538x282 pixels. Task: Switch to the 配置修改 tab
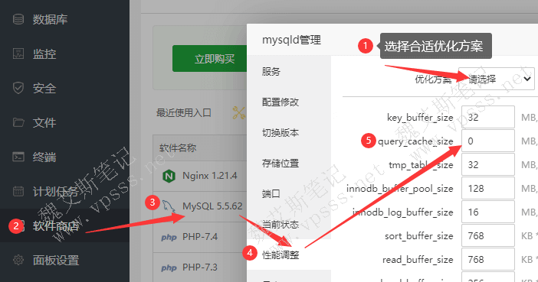click(280, 102)
